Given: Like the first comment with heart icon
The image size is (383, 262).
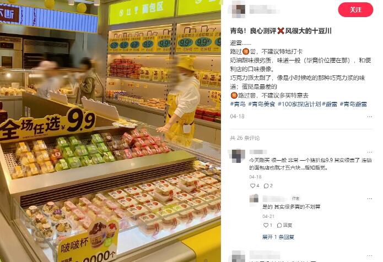Looking at the screenshot, I should click(252, 186).
